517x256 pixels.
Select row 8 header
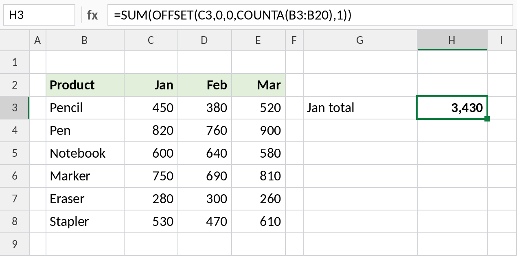[x=15, y=221]
